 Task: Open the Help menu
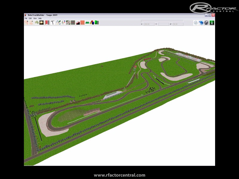tap(40, 18)
